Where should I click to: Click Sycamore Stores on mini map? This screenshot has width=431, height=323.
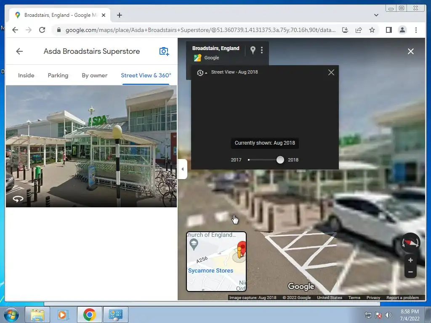[x=210, y=270]
